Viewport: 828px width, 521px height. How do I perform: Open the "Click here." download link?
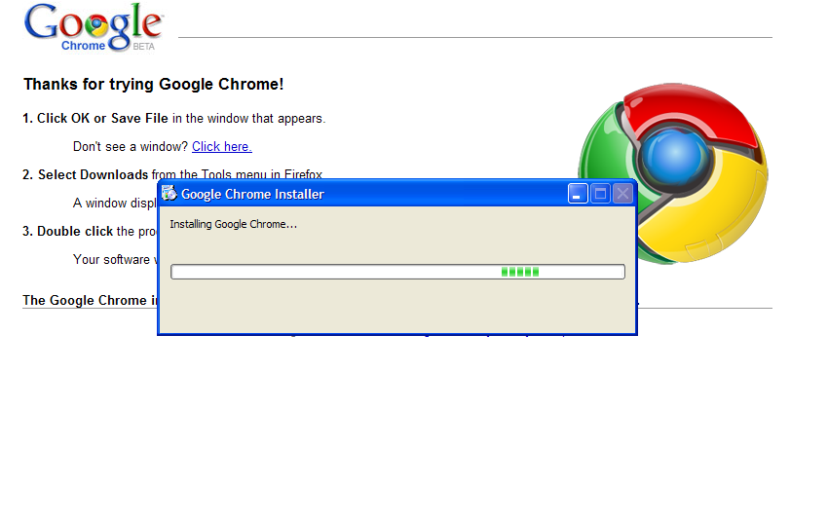point(222,147)
